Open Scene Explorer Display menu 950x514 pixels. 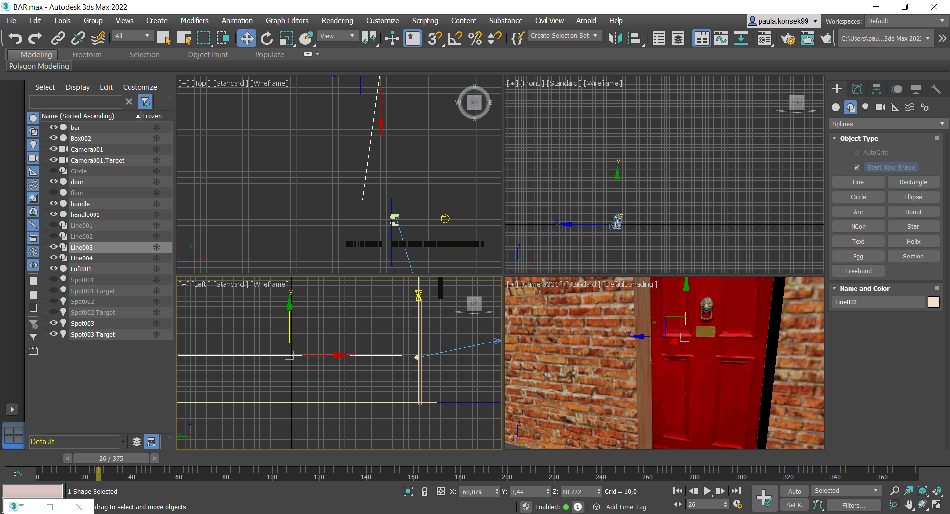click(x=78, y=87)
